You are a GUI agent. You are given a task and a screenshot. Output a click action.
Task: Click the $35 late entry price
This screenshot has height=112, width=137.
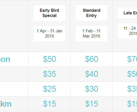[132, 89]
